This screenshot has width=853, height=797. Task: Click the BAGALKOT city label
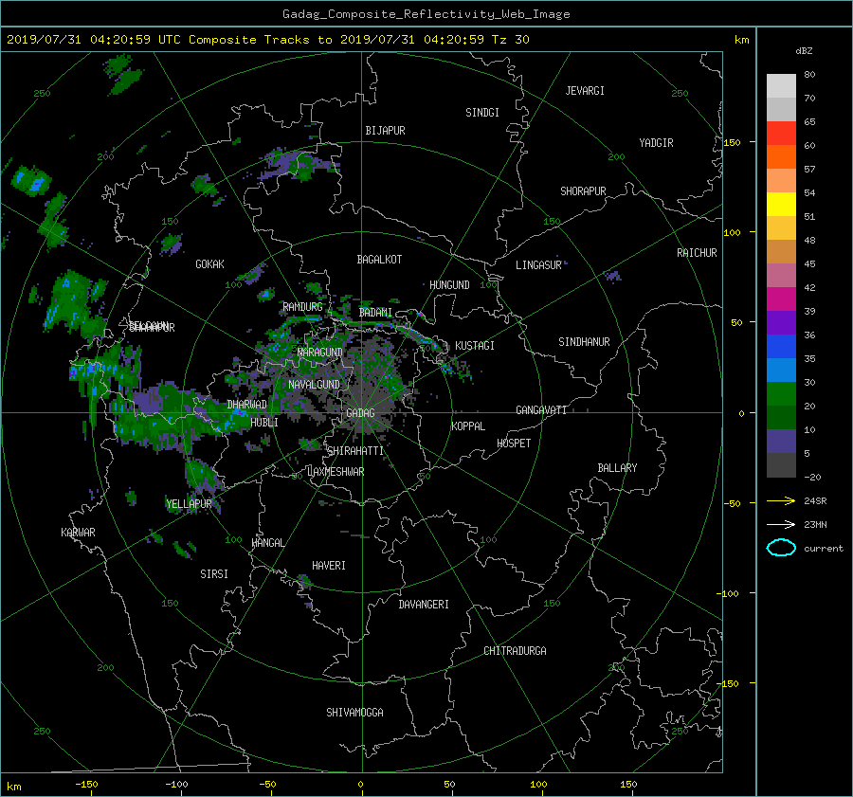[x=379, y=260]
